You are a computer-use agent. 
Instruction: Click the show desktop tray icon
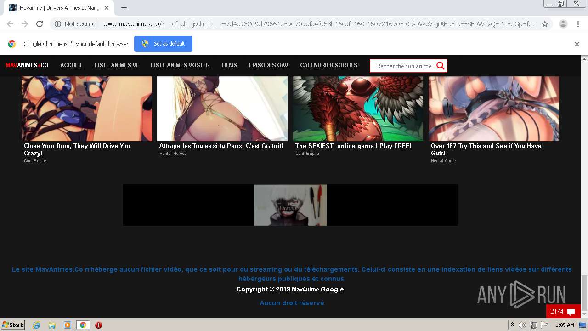582,325
